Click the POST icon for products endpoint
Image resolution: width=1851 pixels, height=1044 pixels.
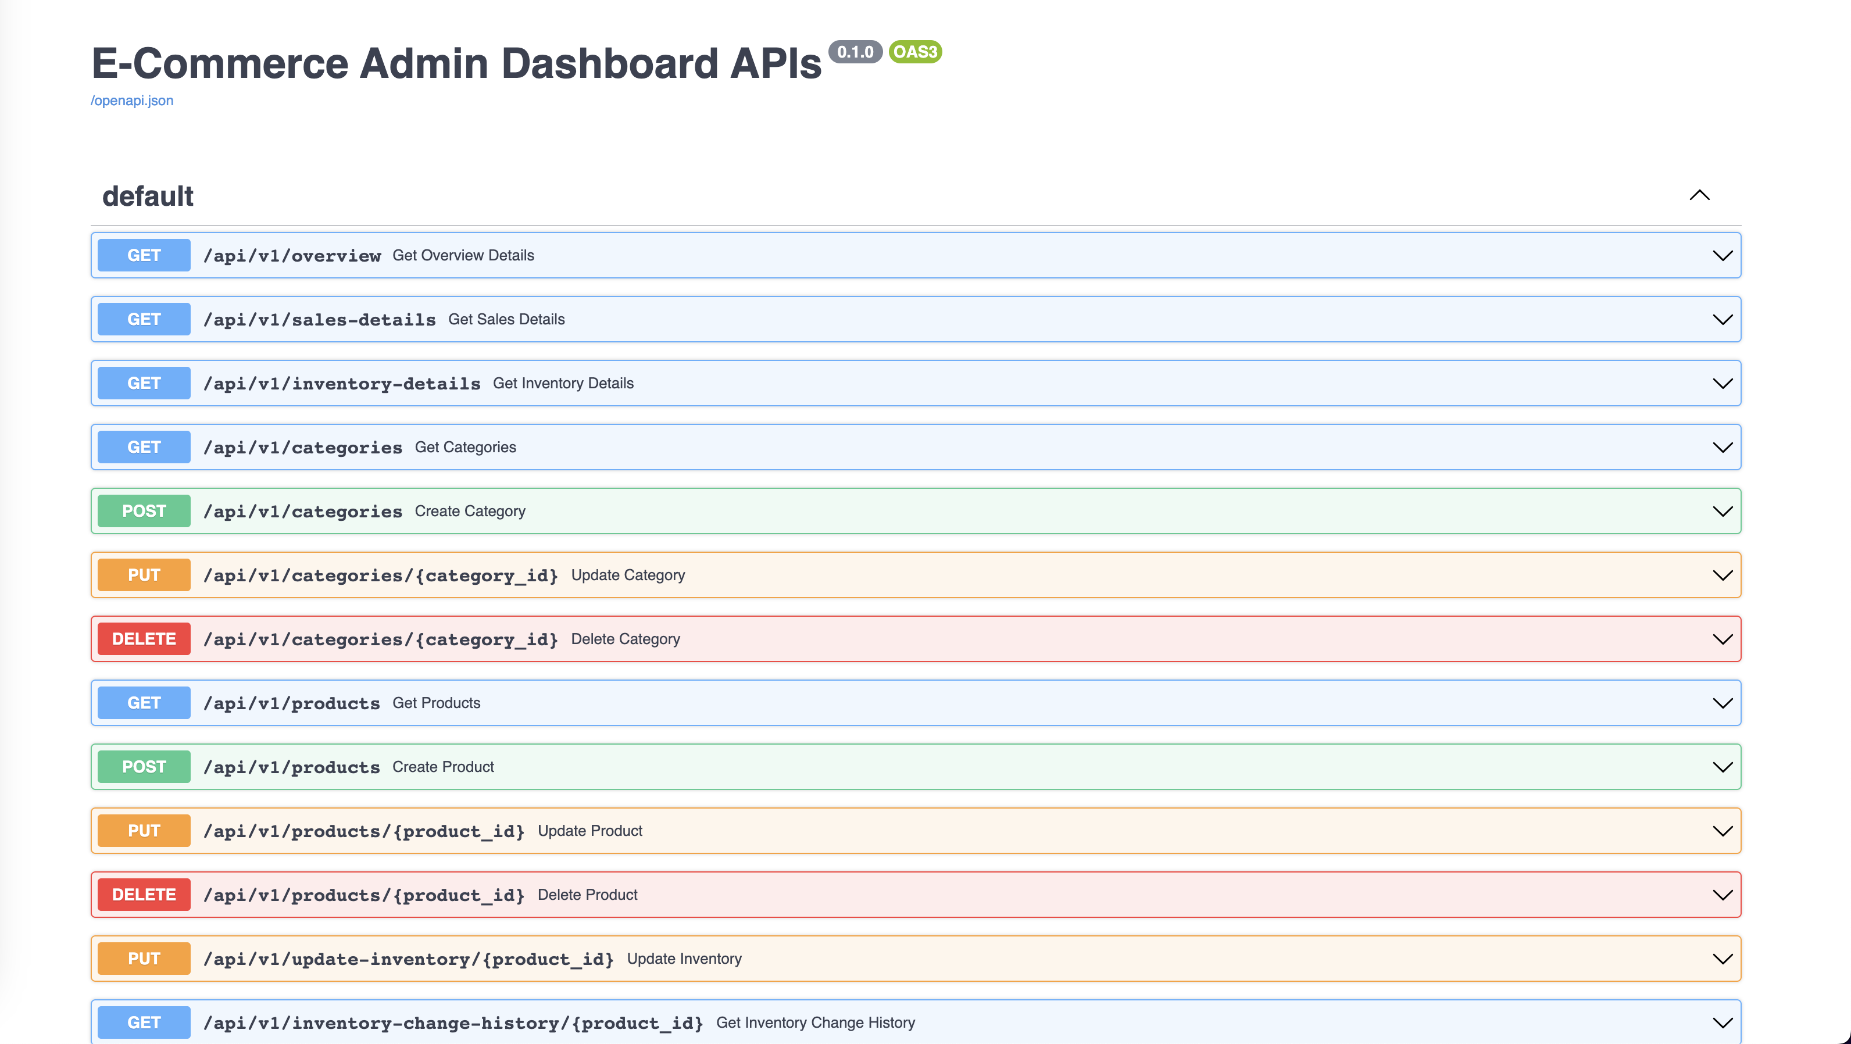click(x=142, y=766)
